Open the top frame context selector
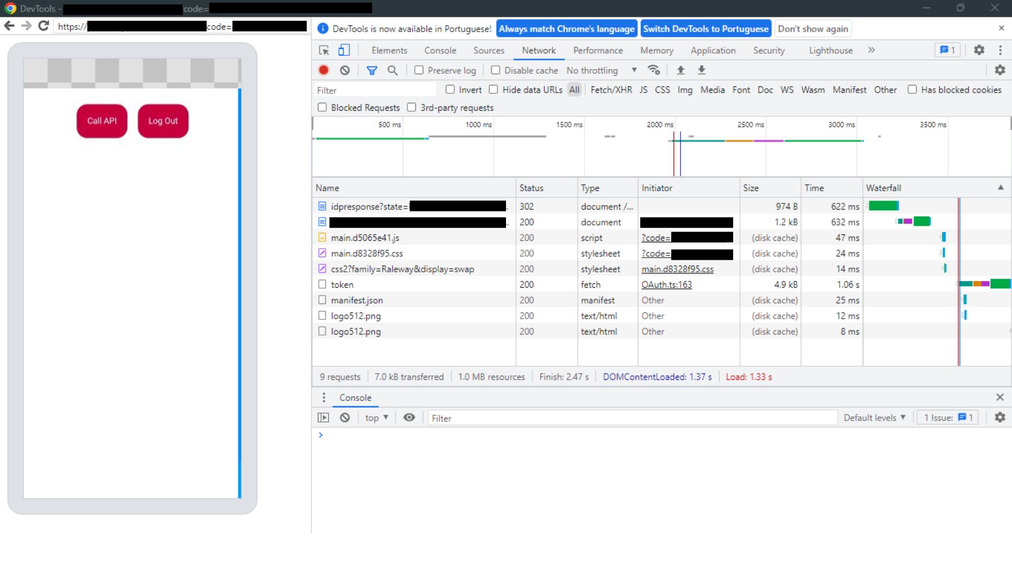 click(376, 417)
